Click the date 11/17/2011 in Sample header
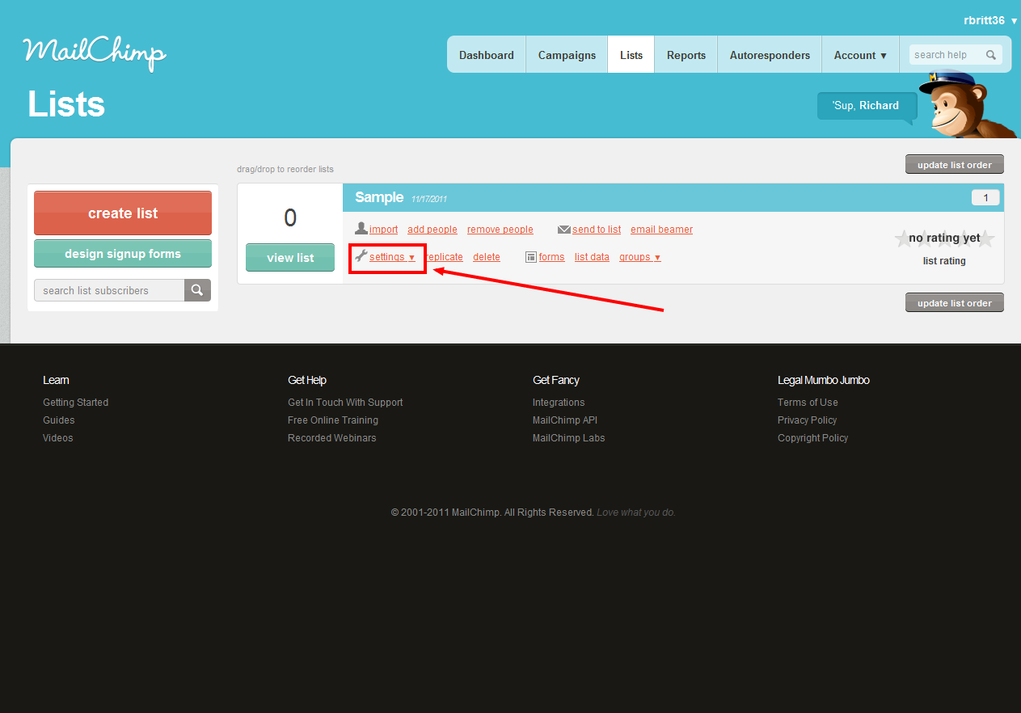 click(x=429, y=199)
